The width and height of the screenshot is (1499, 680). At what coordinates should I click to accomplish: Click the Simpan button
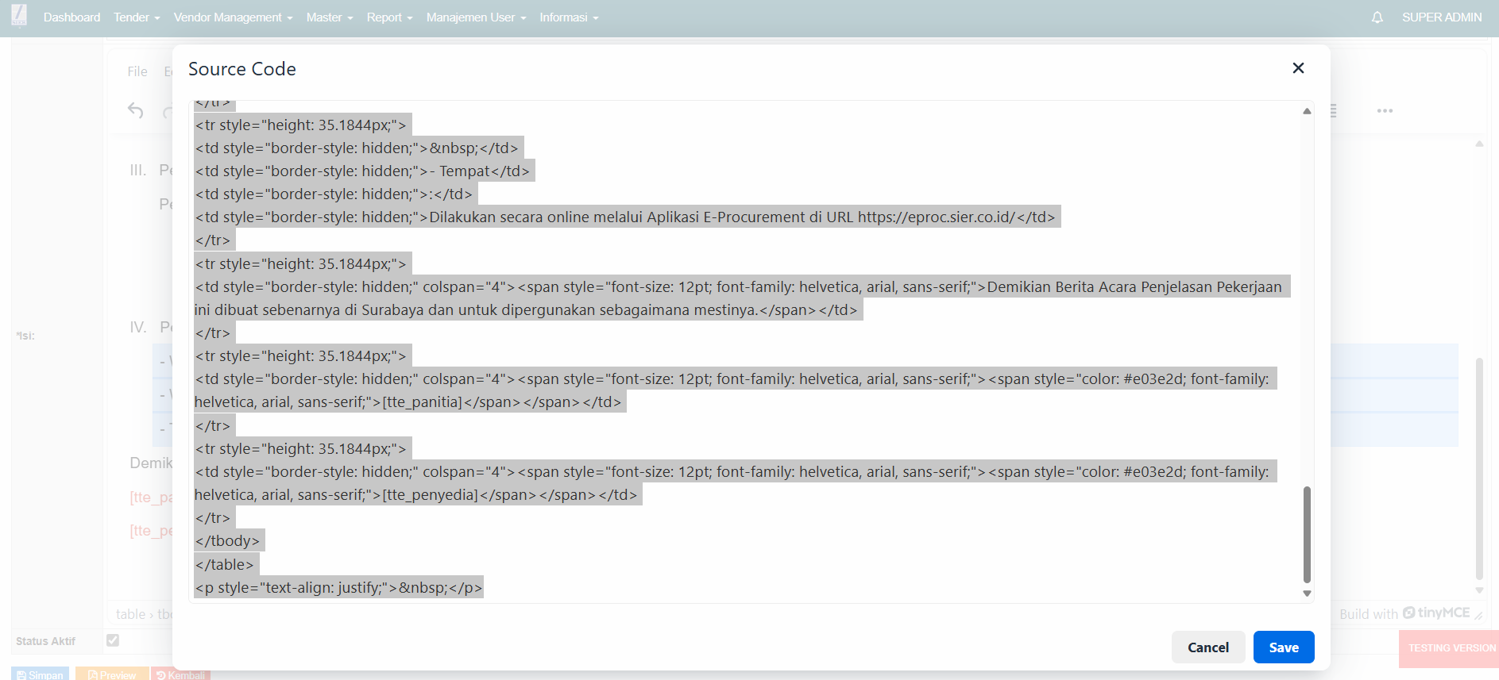pyautogui.click(x=40, y=674)
